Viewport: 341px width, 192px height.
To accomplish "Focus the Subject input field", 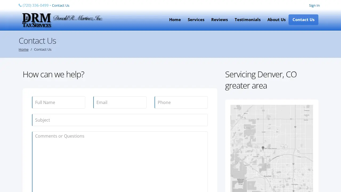I will [120, 120].
